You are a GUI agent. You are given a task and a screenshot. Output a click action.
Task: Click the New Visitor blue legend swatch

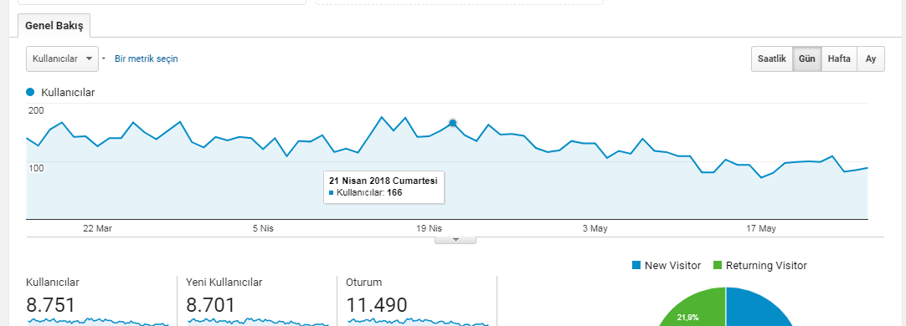636,266
